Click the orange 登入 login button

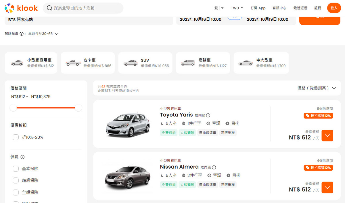pyautogui.click(x=334, y=8)
